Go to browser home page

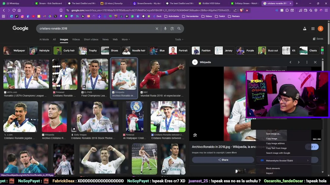[x=19, y=10]
